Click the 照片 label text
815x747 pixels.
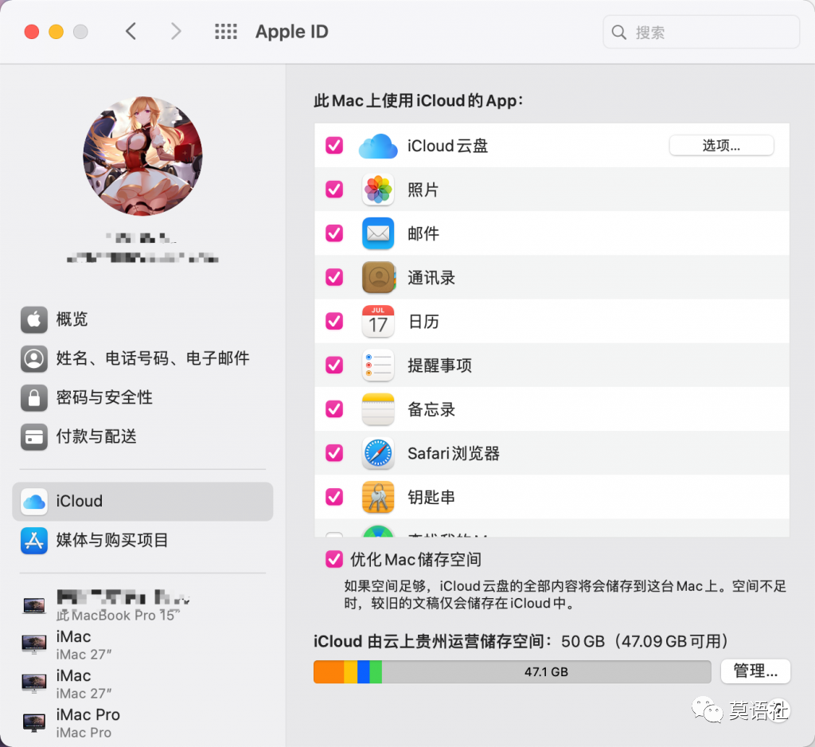(423, 190)
